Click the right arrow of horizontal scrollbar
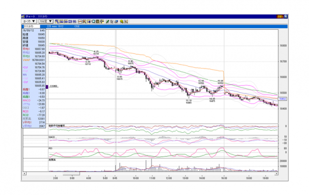The image size is (309, 195). (x=276, y=174)
